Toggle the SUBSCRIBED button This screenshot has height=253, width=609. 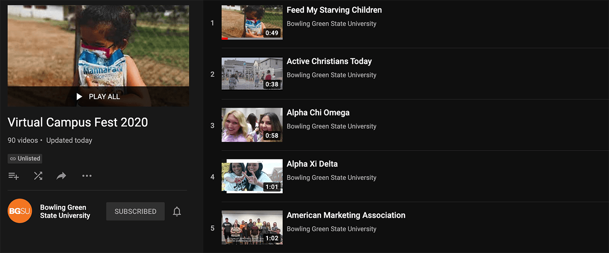pos(135,212)
